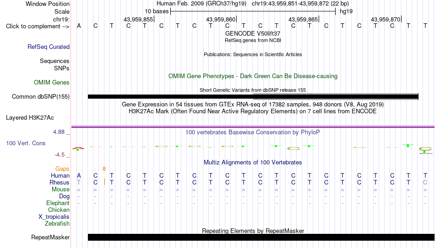Open the 100 Vert. Cons track label
This screenshot has width=435, height=248.
[26, 143]
